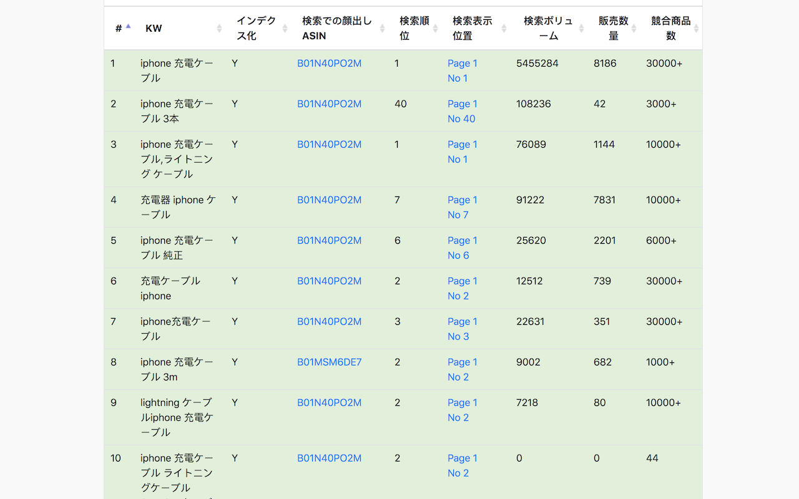Open ASIN B01N40PO2M link in row 9
Viewport: 799px width, 499px height.
pos(329,402)
